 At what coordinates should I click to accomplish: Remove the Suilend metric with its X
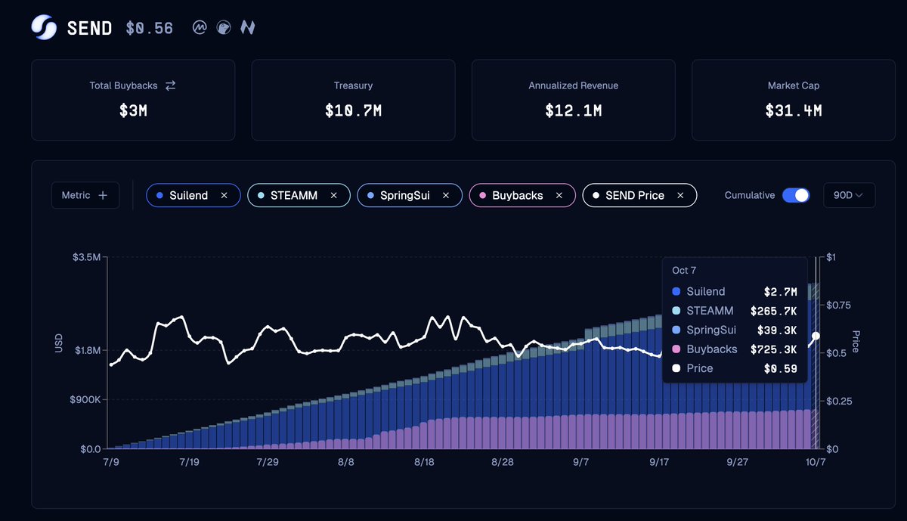pyautogui.click(x=224, y=195)
